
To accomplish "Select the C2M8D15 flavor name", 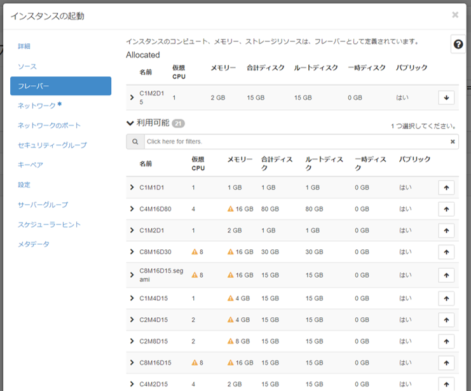I will [x=153, y=341].
